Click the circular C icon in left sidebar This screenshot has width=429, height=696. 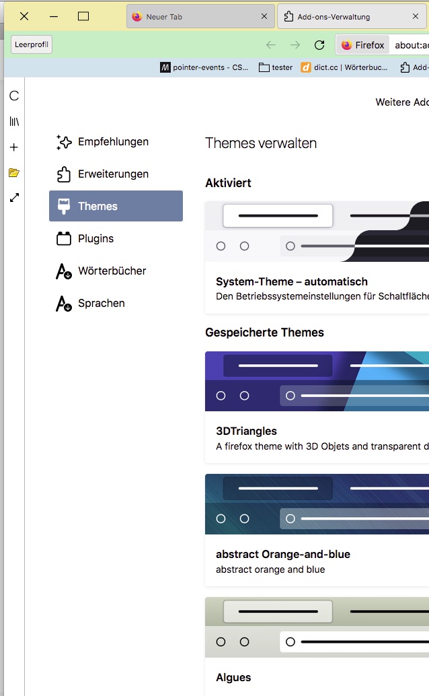(x=14, y=96)
